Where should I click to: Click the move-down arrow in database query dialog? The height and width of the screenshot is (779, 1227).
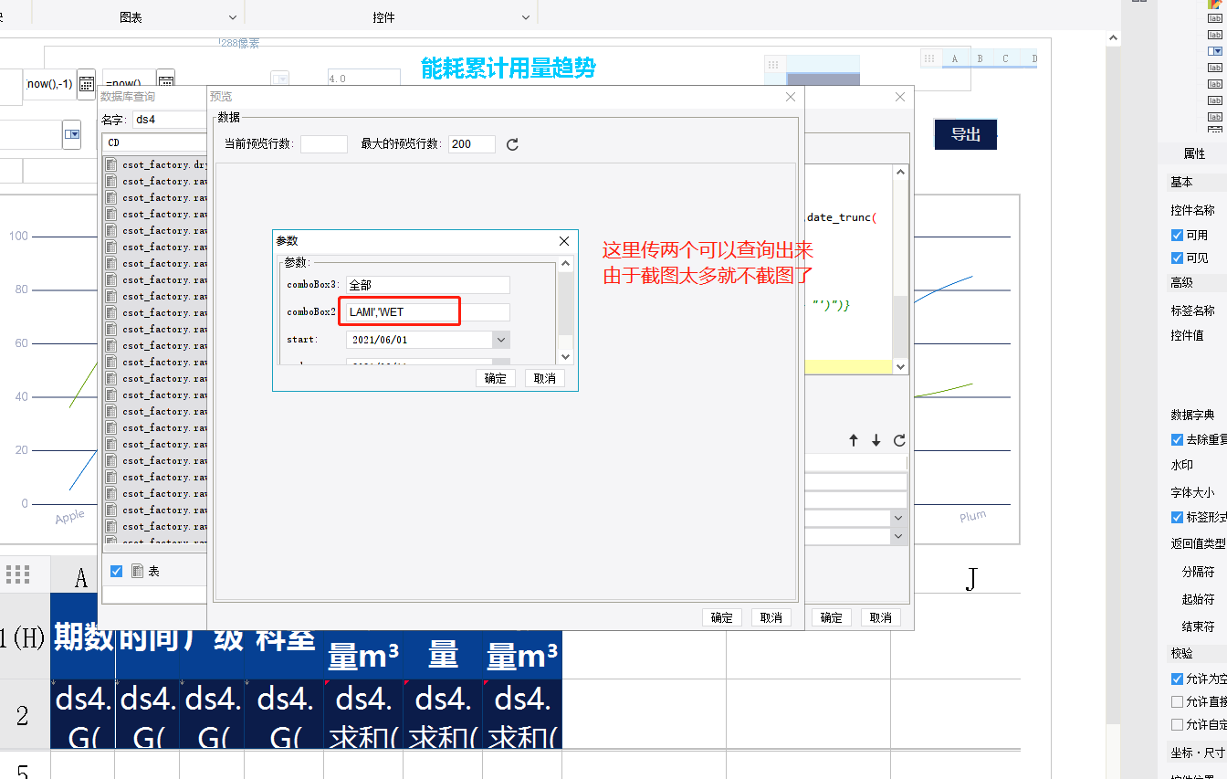[x=876, y=440]
